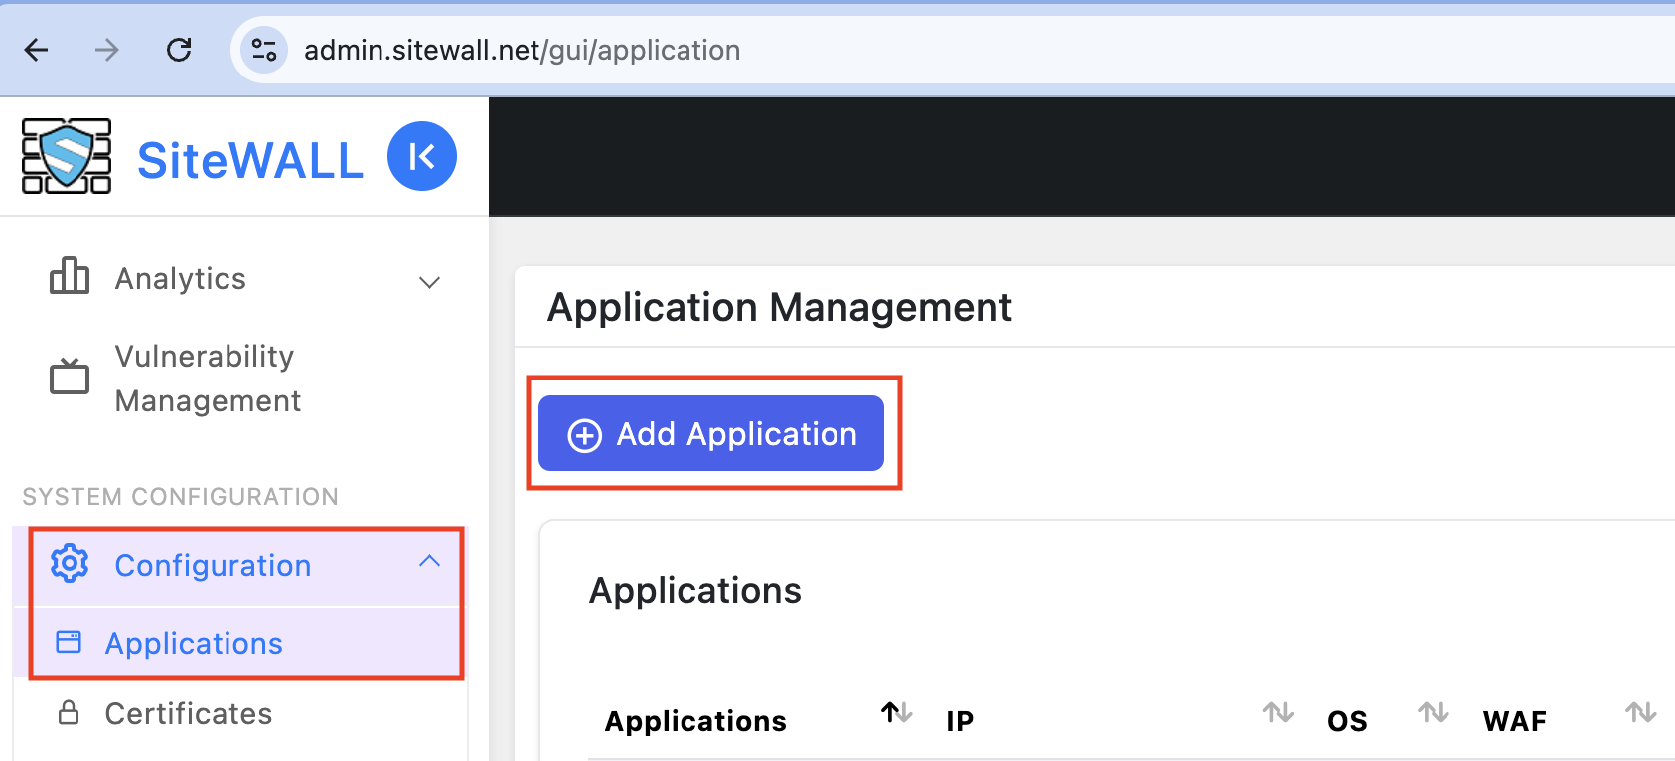Click the browser address bar URL
The image size is (1675, 761).
click(x=522, y=50)
